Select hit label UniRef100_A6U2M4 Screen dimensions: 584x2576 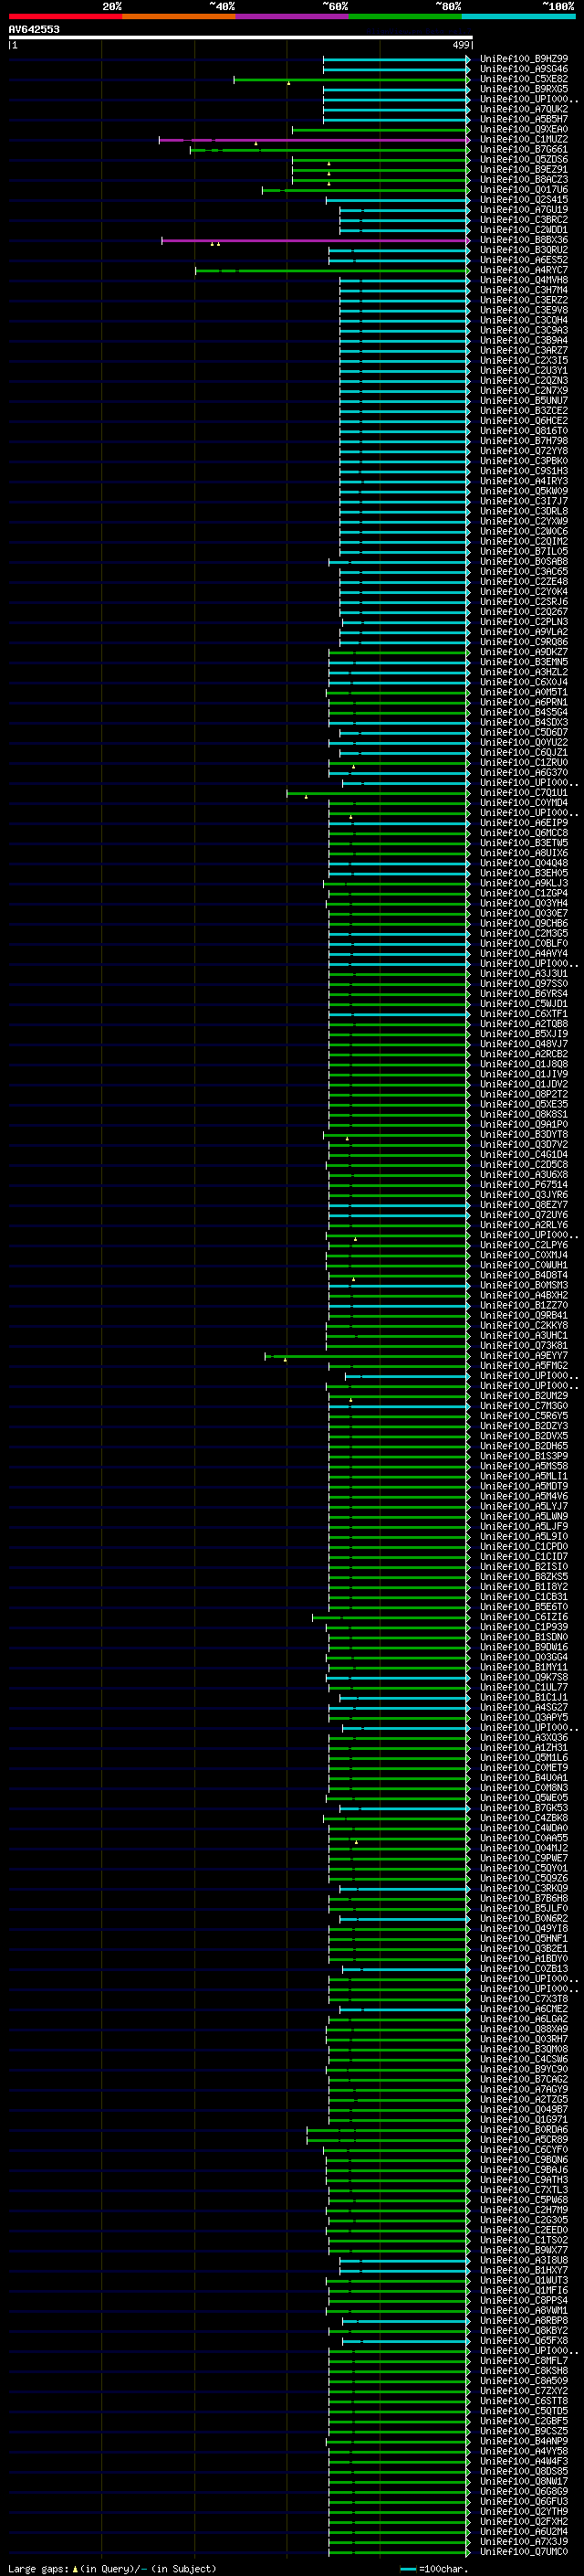524,2531
